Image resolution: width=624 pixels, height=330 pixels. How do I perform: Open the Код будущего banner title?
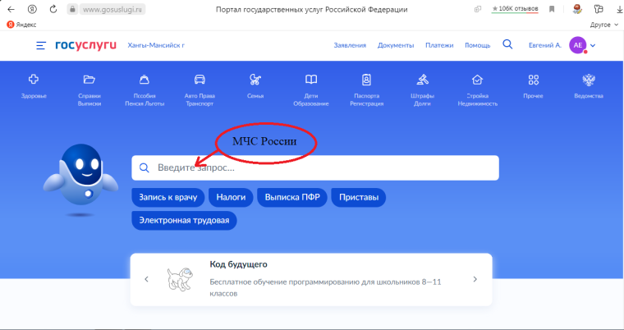click(238, 264)
